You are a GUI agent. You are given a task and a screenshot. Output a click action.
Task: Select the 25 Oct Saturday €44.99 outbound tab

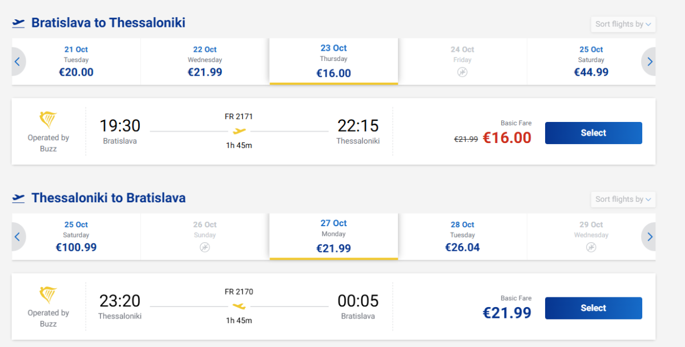(591, 62)
